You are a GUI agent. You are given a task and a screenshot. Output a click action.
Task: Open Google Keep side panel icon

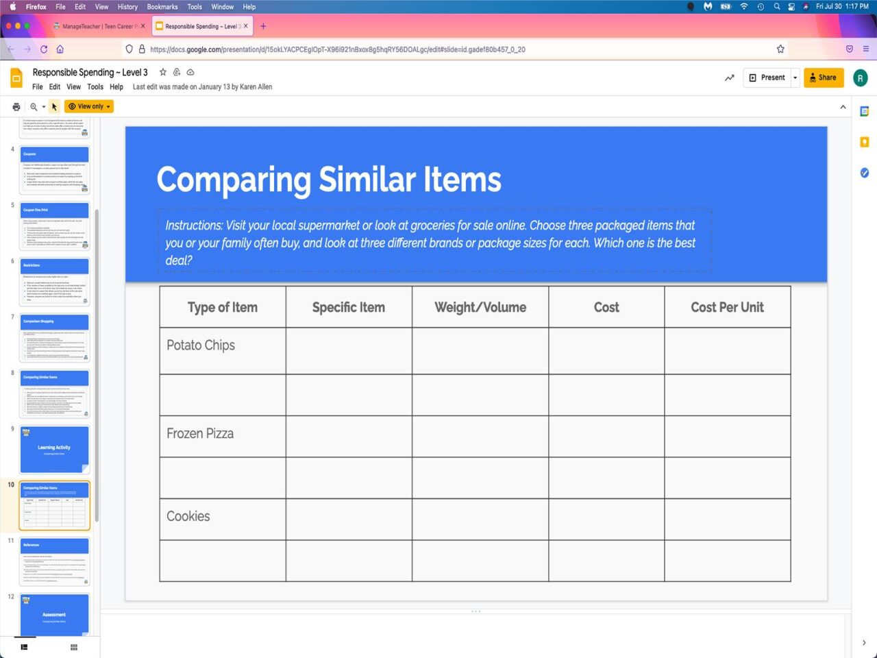[864, 142]
